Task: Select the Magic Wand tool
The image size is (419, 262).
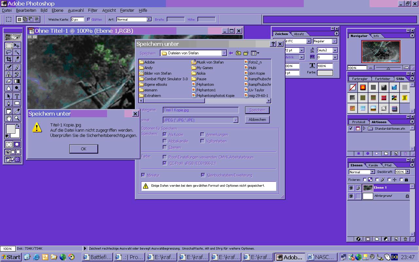Action: point(17,53)
